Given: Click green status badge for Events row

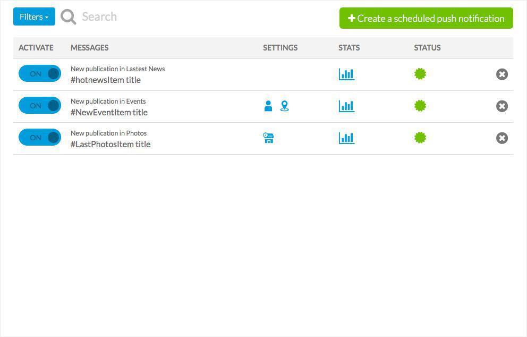Looking at the screenshot, I should point(420,106).
